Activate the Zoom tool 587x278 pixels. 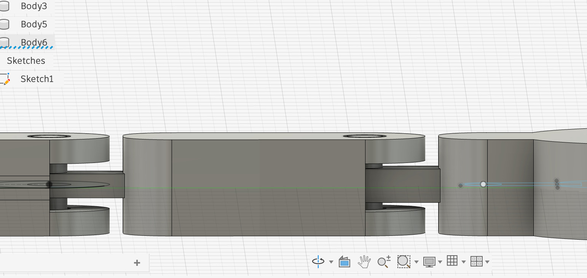384,261
